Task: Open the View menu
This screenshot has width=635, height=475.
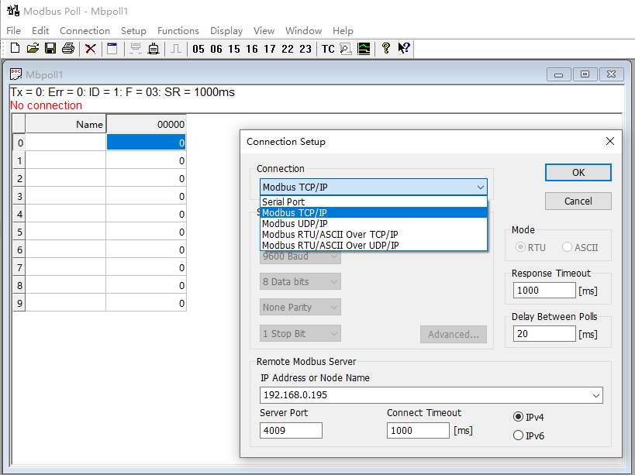Action: click(264, 31)
